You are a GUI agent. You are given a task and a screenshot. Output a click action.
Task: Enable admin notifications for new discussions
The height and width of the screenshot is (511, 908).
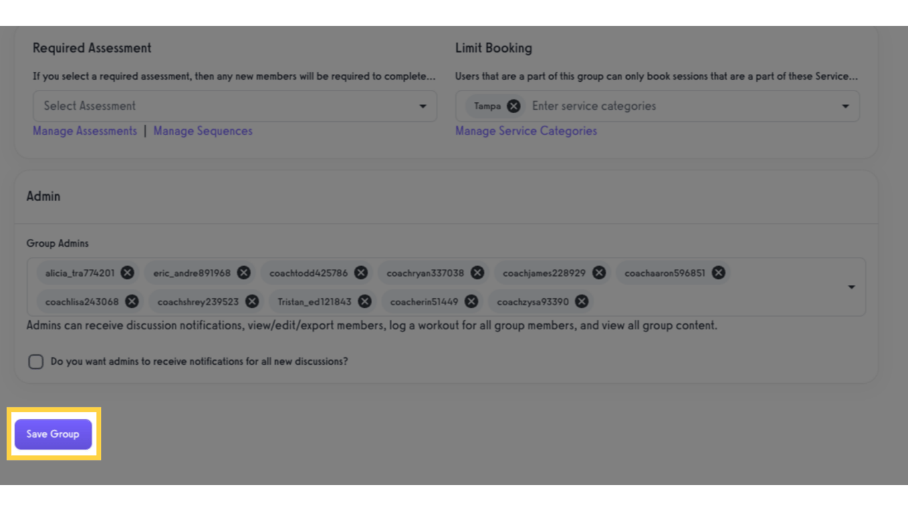point(36,361)
